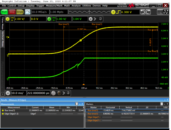Click the horizontal H icon
Image resolution: width=171 pixels, height=130 pixels.
(x=7, y=93)
